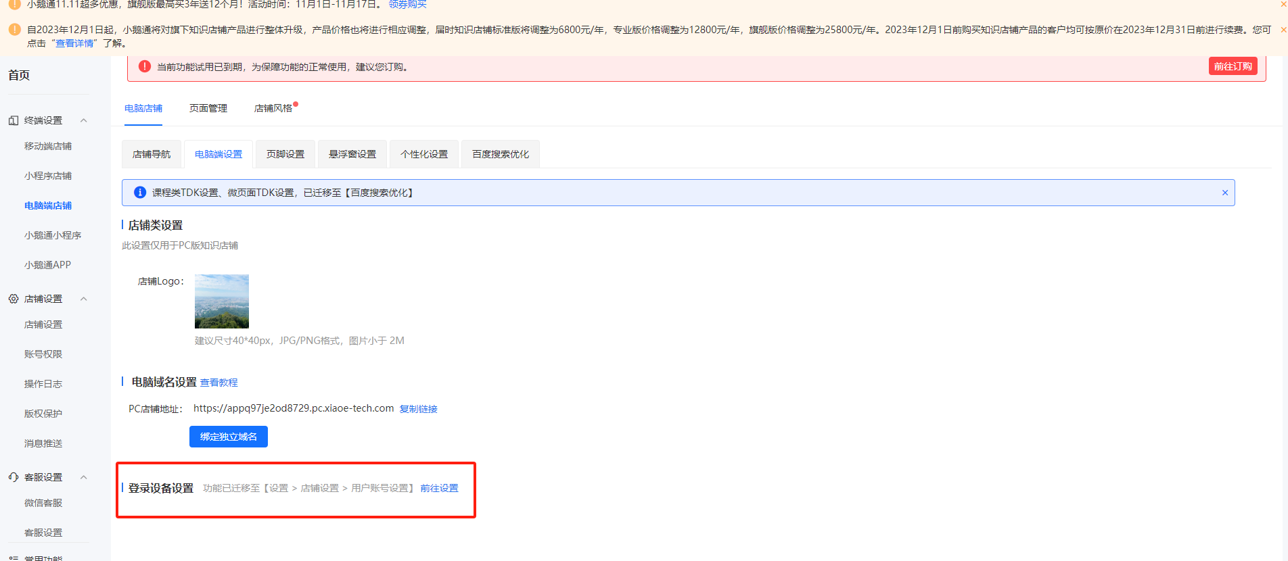Open the 个性化设置 sub-tab
The width and height of the screenshot is (1288, 561).
[x=424, y=154]
